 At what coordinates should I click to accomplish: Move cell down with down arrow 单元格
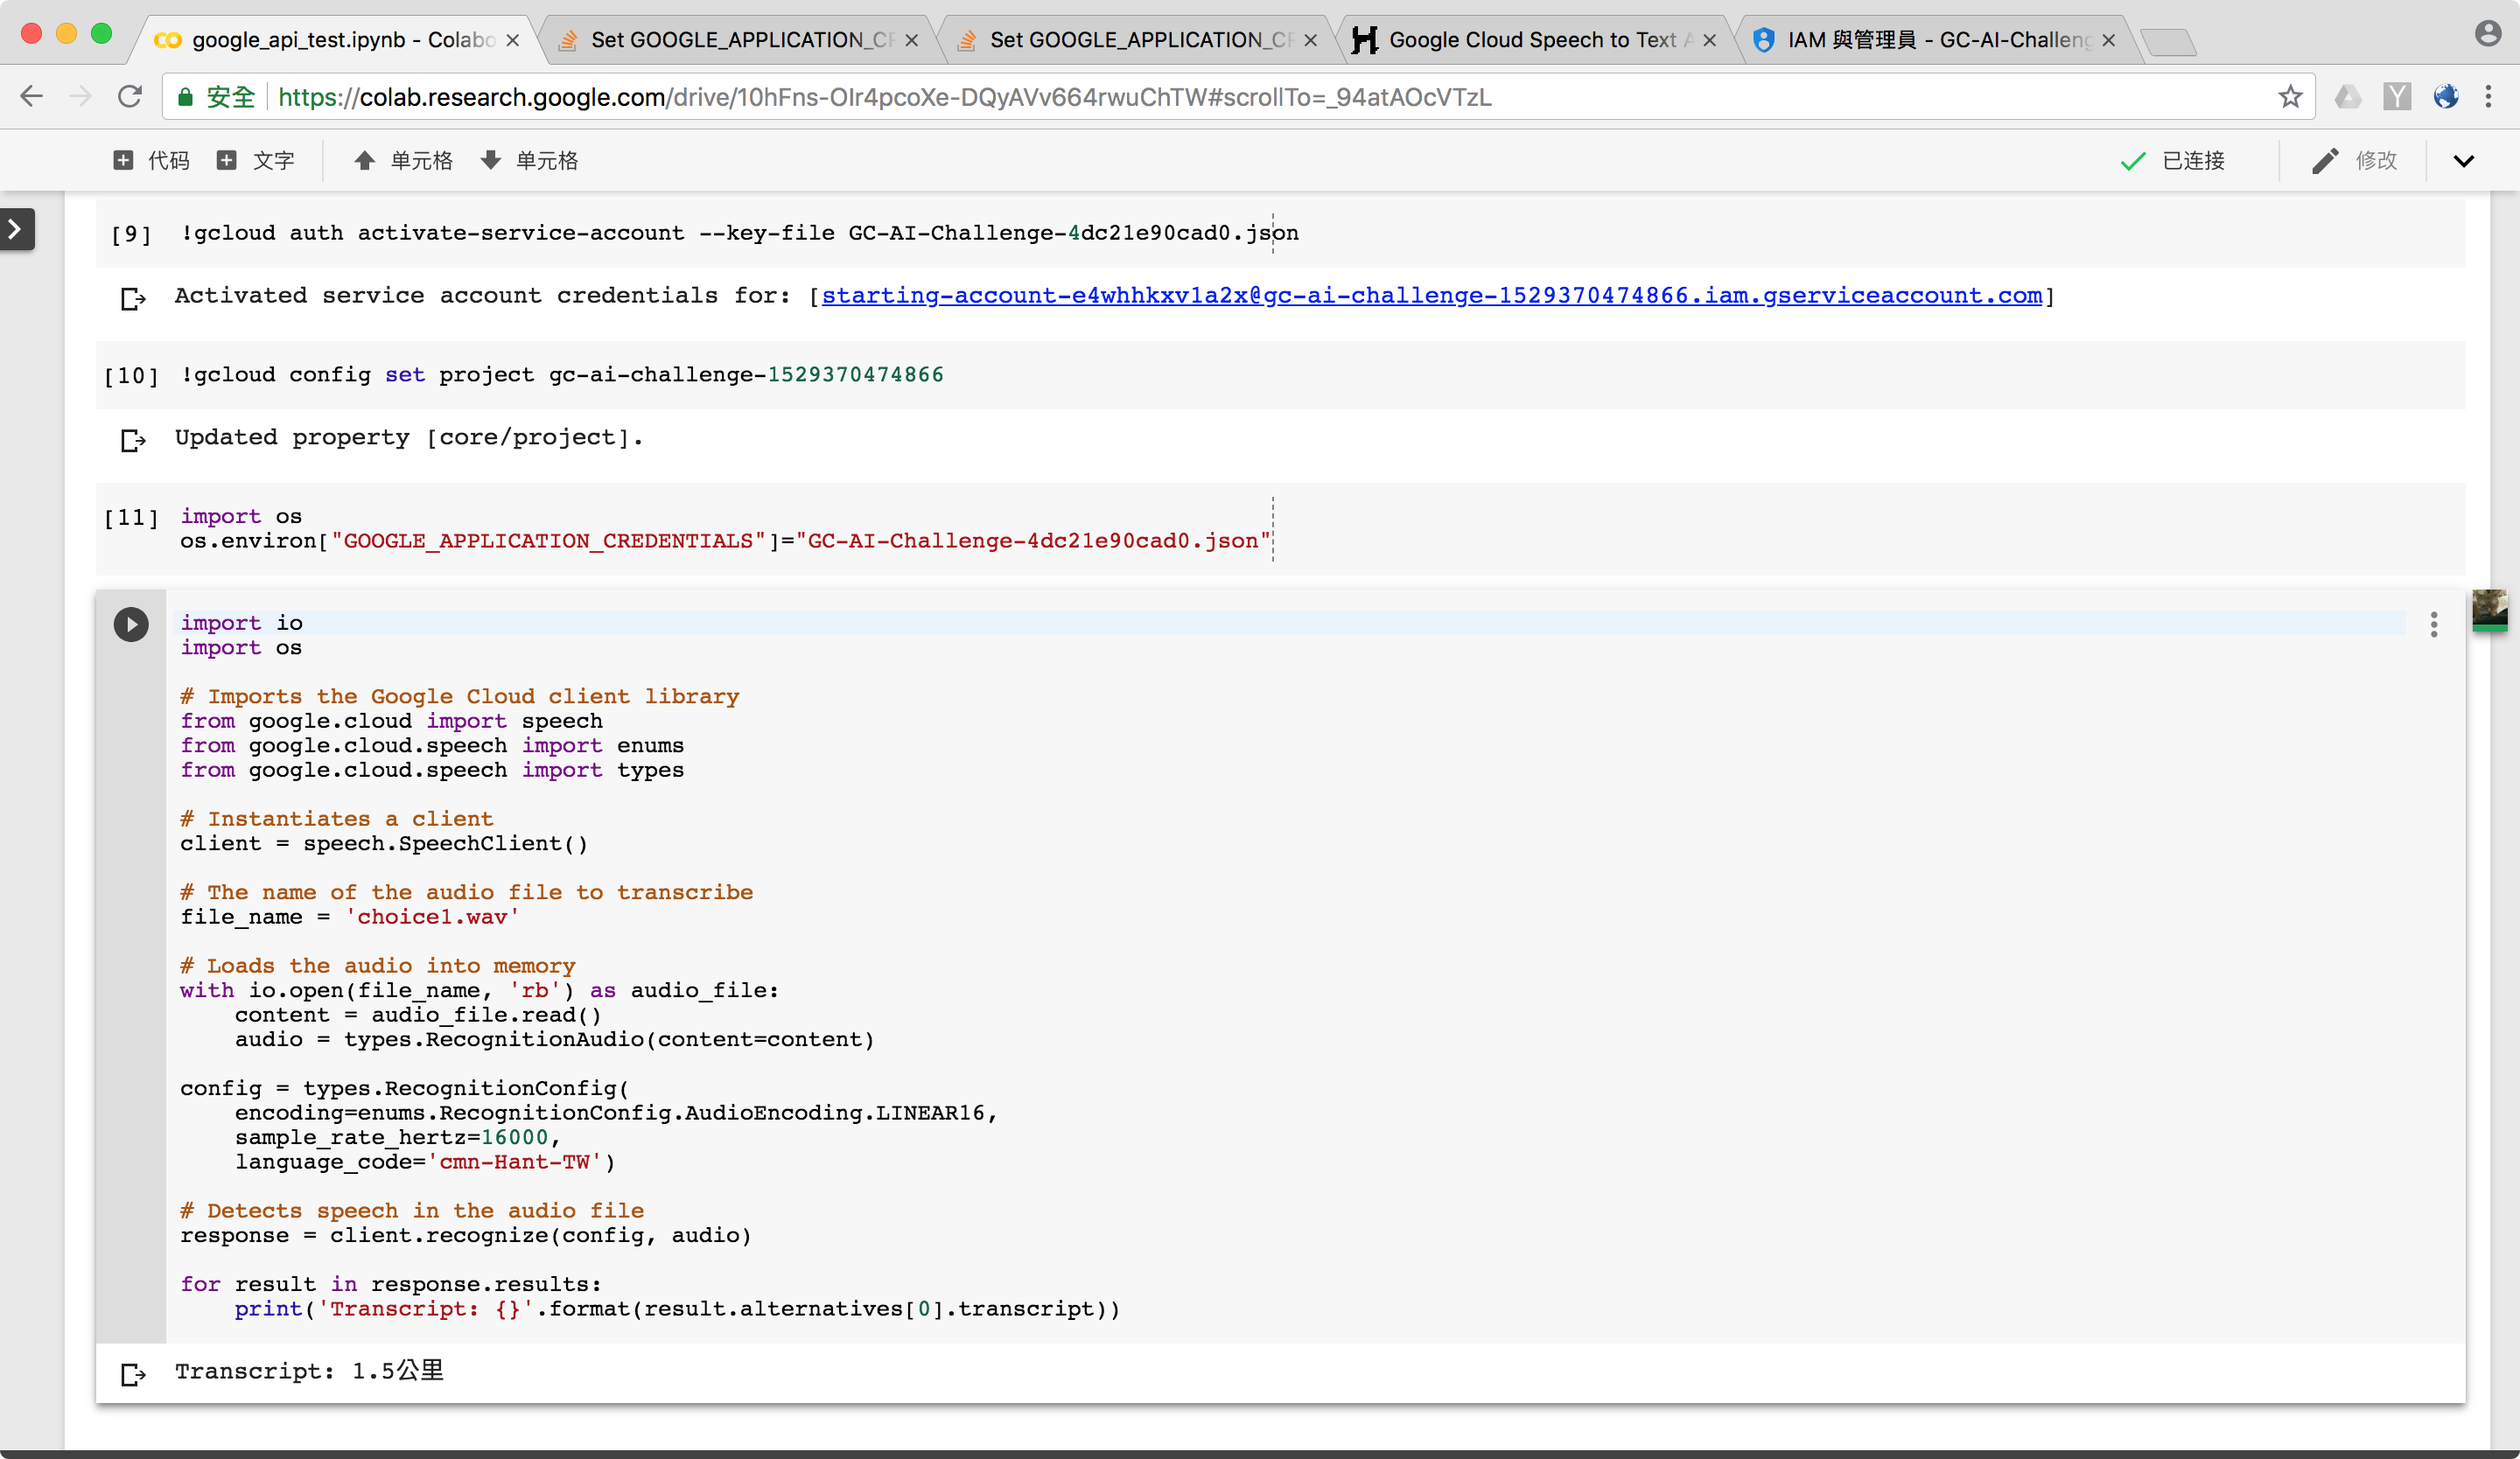click(x=529, y=161)
